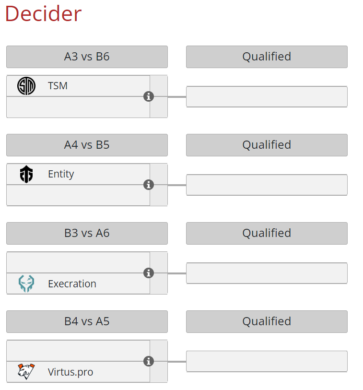Image resolution: width=363 pixels, height=390 pixels.
Task: Click the Execration team logo
Action: (26, 284)
